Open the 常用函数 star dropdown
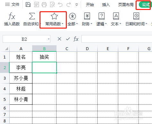This screenshot has height=124, width=152. (54, 20)
